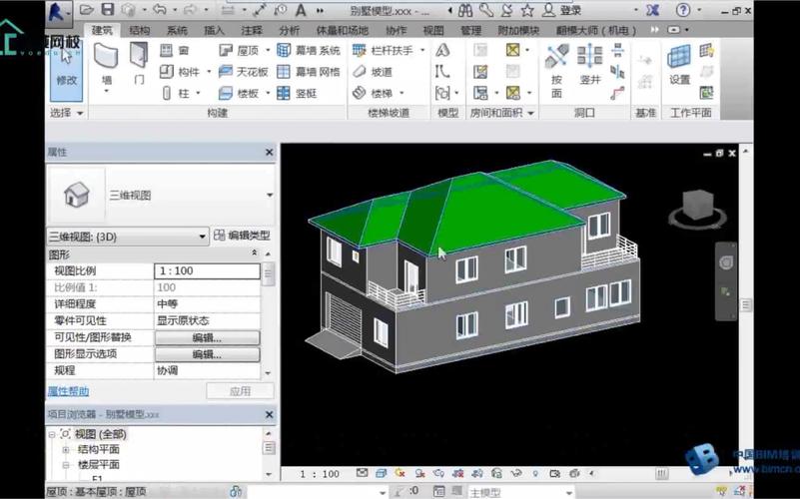
Task: Click the 登录 sign-in button
Action: (x=562, y=10)
